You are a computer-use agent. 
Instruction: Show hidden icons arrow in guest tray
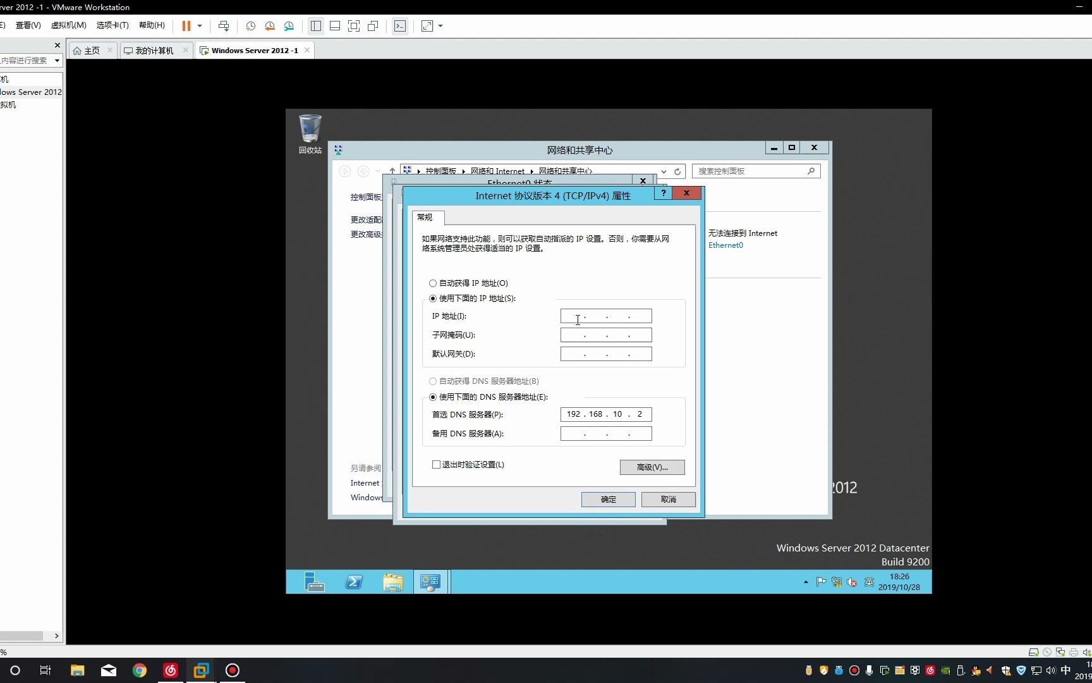pos(806,582)
